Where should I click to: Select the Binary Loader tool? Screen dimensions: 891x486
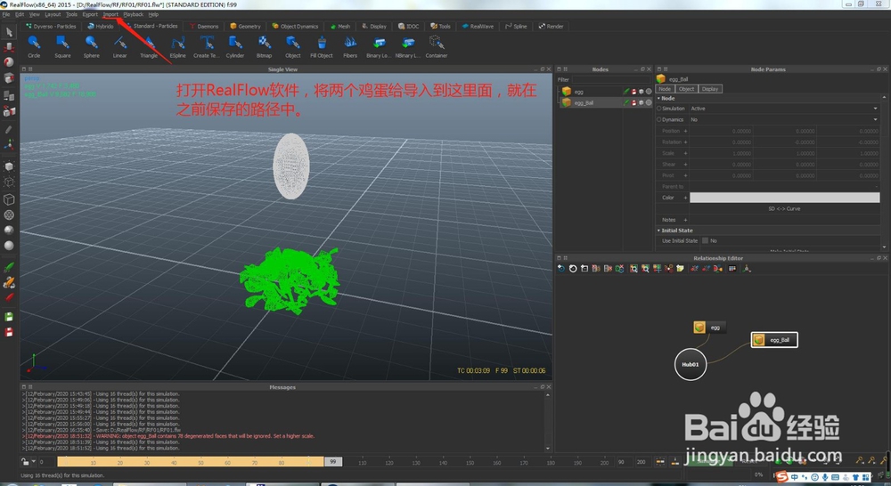click(379, 46)
